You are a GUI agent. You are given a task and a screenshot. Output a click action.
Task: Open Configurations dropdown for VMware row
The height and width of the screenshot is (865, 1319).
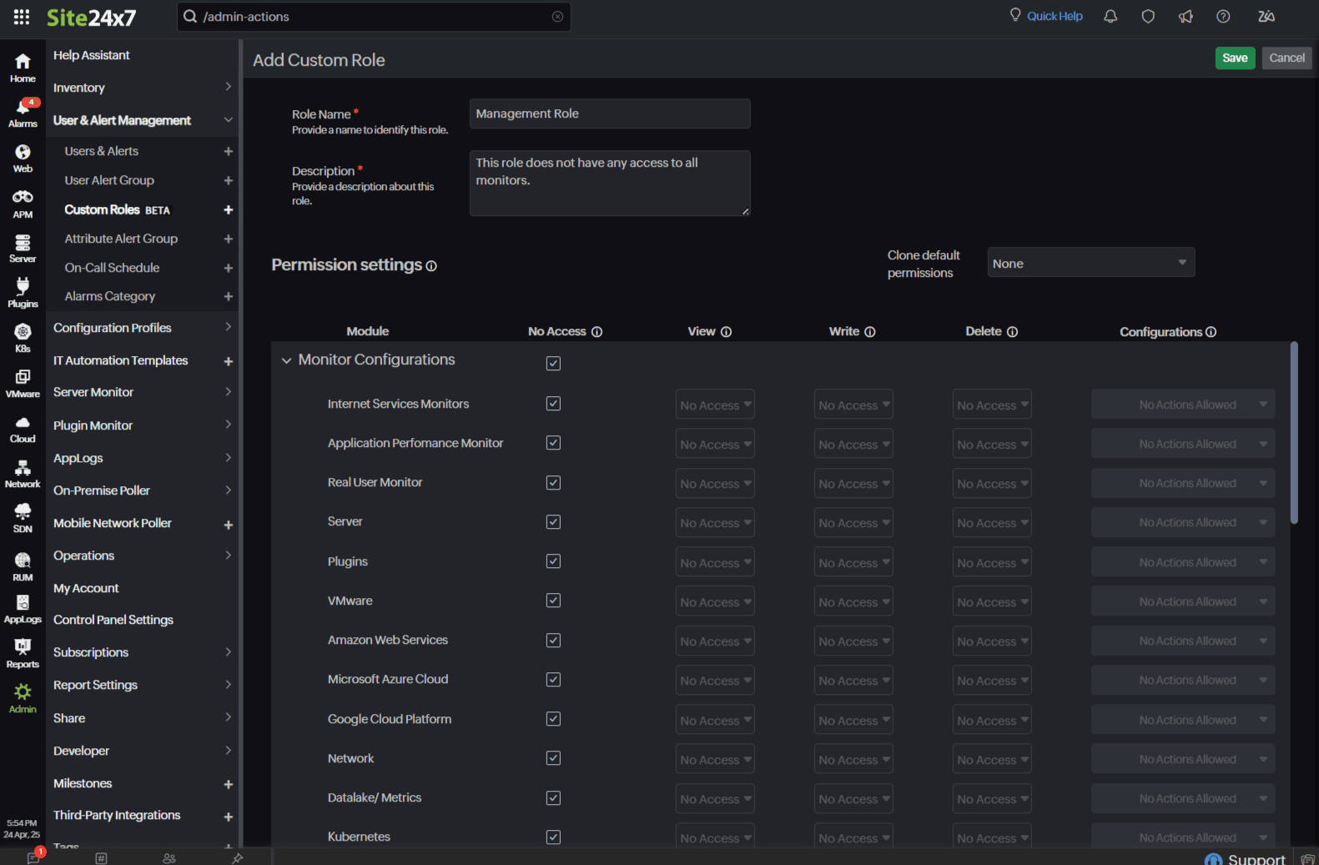pos(1183,601)
